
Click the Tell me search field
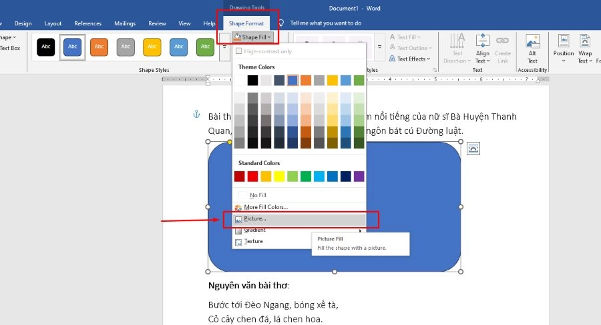click(x=326, y=23)
